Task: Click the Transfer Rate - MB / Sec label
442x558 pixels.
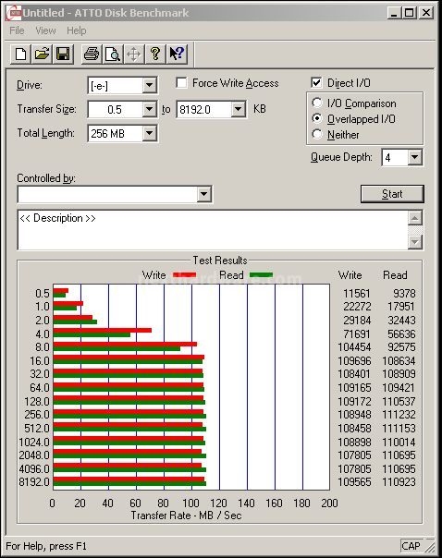Action: coord(186,516)
